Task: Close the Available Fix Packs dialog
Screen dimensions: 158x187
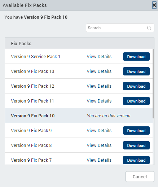Action: [x=154, y=5]
